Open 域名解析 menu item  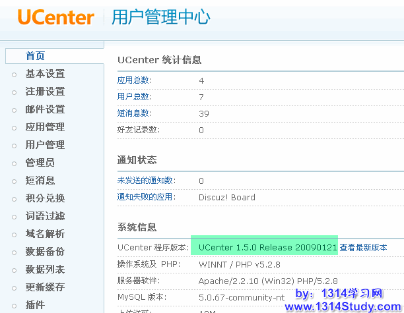click(45, 234)
